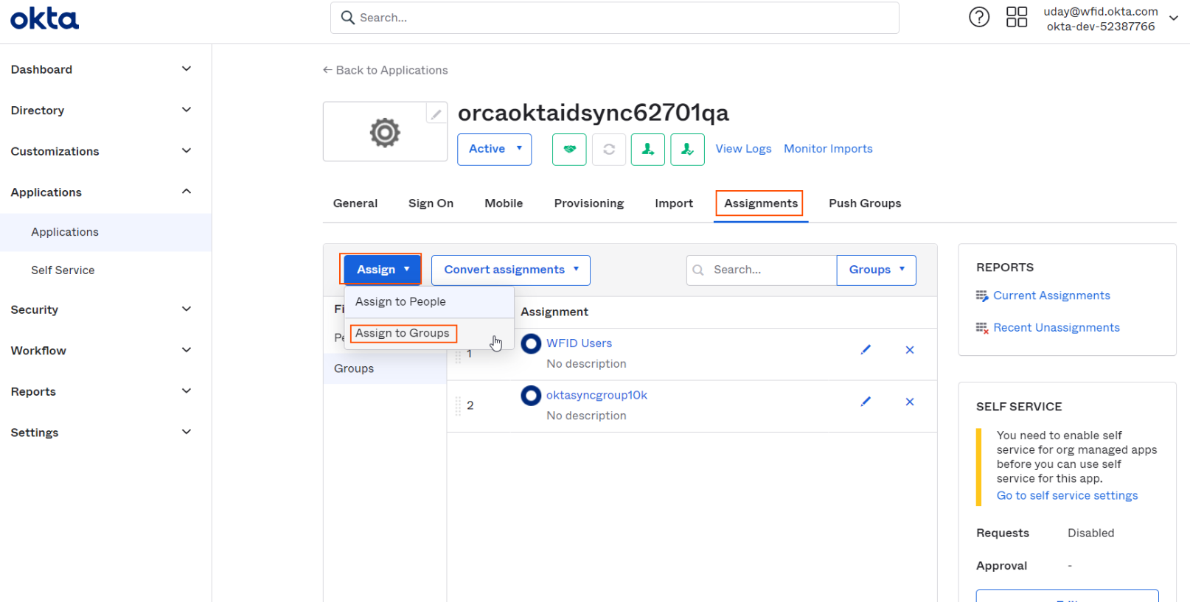Switch to the Mobile tab

click(504, 203)
